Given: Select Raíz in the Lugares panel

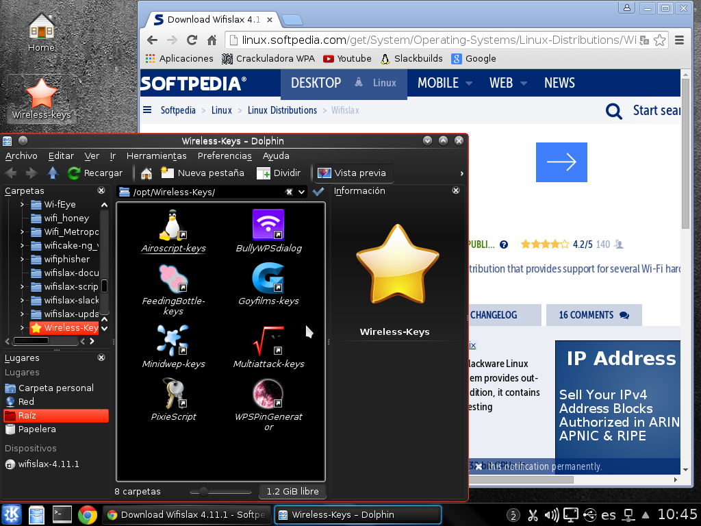Looking at the screenshot, I should (x=56, y=416).
